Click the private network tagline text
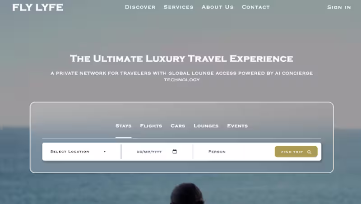The image size is (361, 204). point(182,76)
